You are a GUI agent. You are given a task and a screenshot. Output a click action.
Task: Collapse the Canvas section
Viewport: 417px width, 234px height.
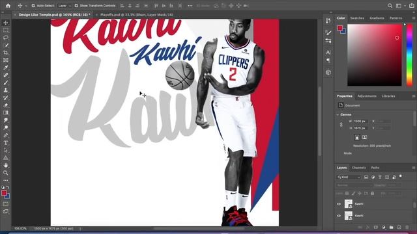pyautogui.click(x=338, y=114)
